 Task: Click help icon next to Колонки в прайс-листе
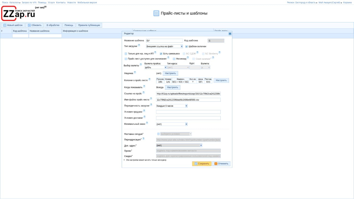(x=150, y=79)
